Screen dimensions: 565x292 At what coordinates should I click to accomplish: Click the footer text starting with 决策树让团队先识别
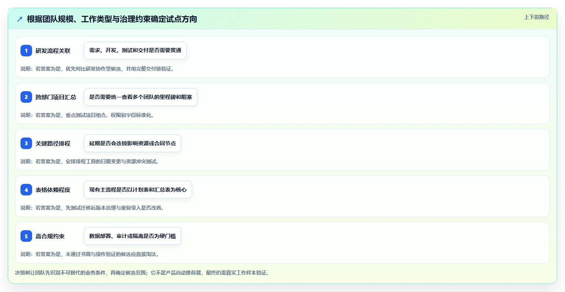tap(142, 273)
